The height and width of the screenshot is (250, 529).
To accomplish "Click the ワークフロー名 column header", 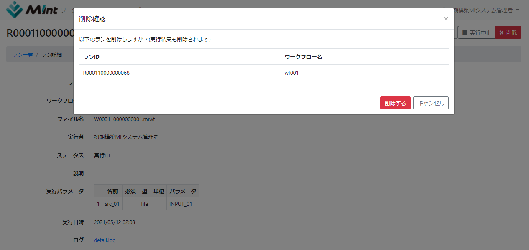I will click(x=303, y=57).
